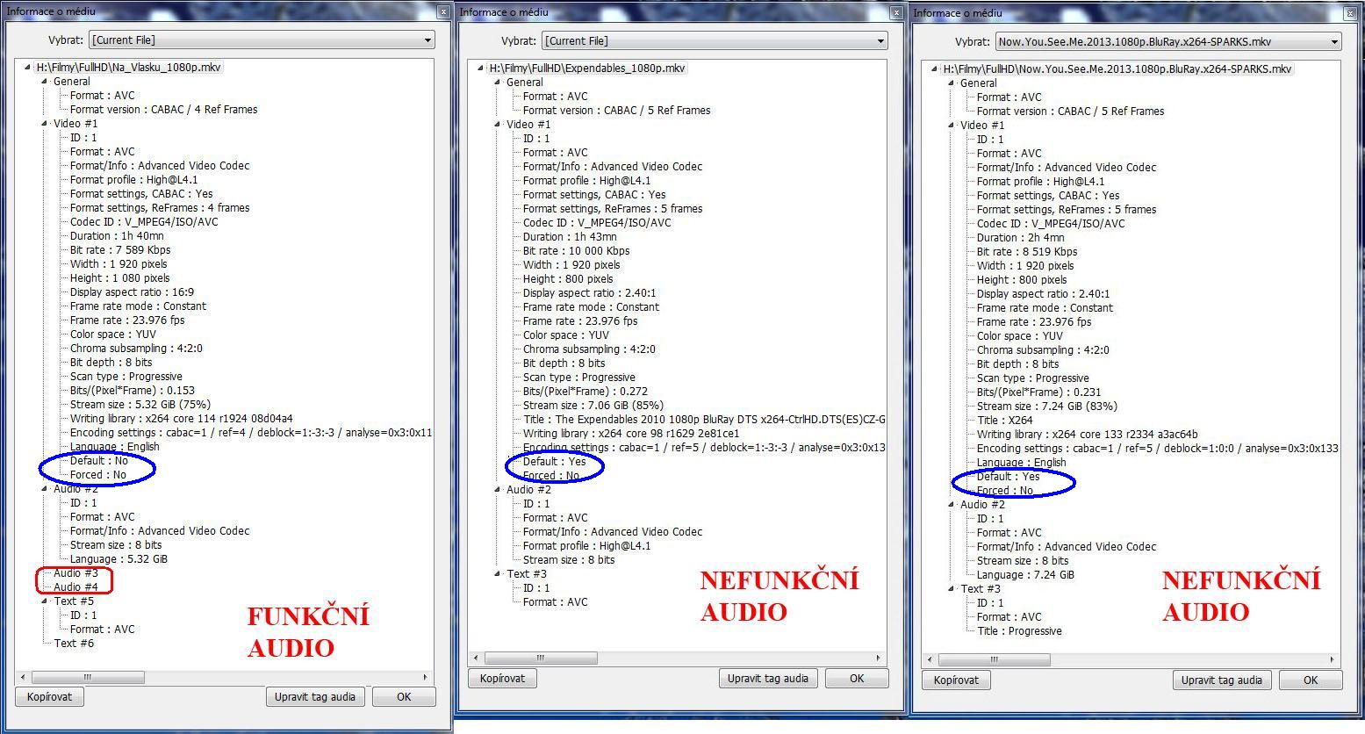Select the Na_Vlasku_1080p.mkv file path node
Screen dimensions: 1365x734
tap(128, 68)
